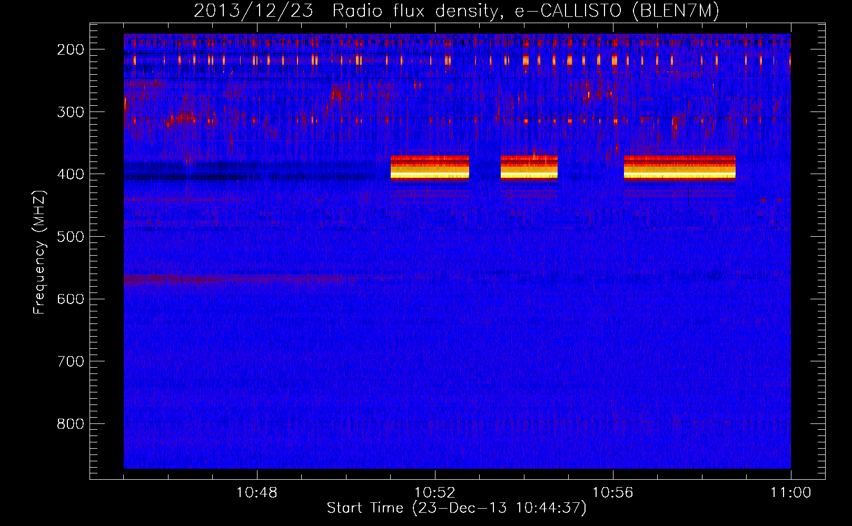The image size is (852, 526).
Task: Click the 600 frequency tick label
Action: 71,299
